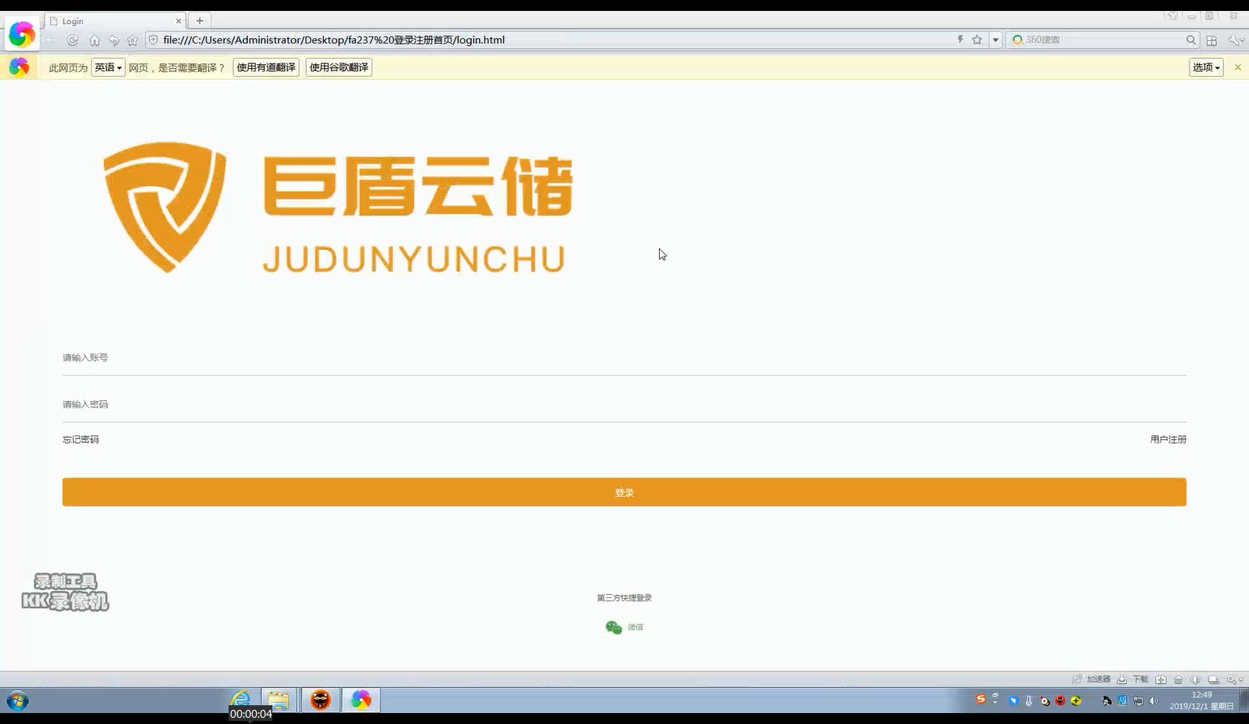Click the Sogou input method tray icon
This screenshot has width=1249, height=724.
[x=981, y=699]
